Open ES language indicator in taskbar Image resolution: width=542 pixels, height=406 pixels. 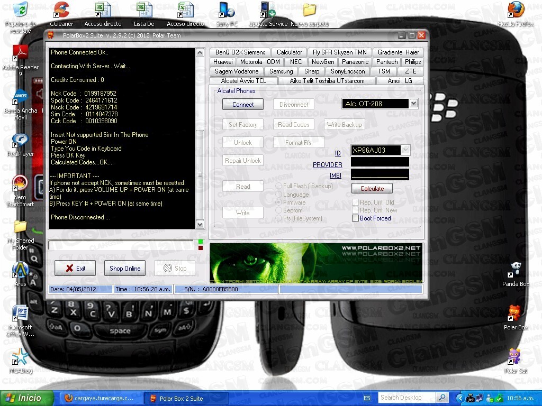click(x=367, y=398)
